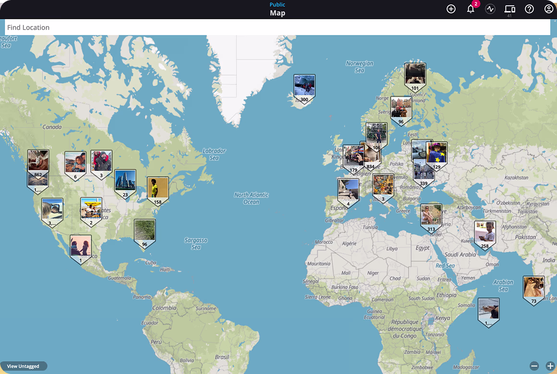This screenshot has width=557, height=374.
Task: Open the help question mark icon
Action: point(529,9)
